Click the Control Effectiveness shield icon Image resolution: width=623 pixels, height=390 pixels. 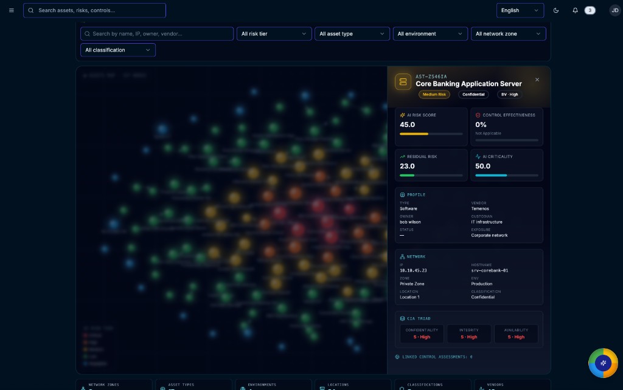point(478,115)
